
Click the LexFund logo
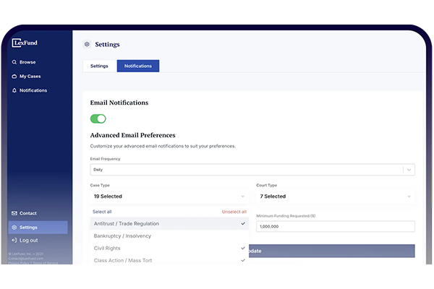pyautogui.click(x=25, y=43)
